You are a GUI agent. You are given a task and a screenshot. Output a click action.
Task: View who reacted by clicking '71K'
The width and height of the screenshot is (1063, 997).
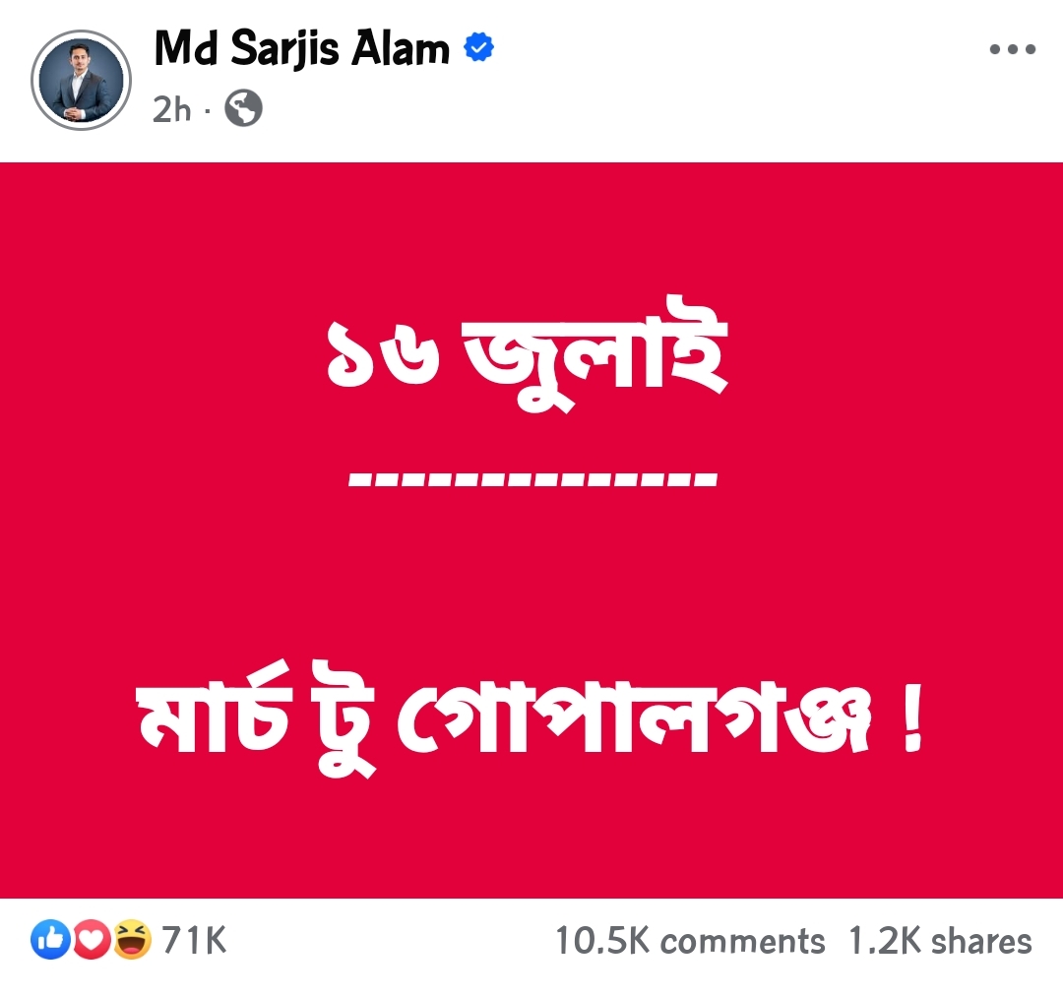click(194, 941)
